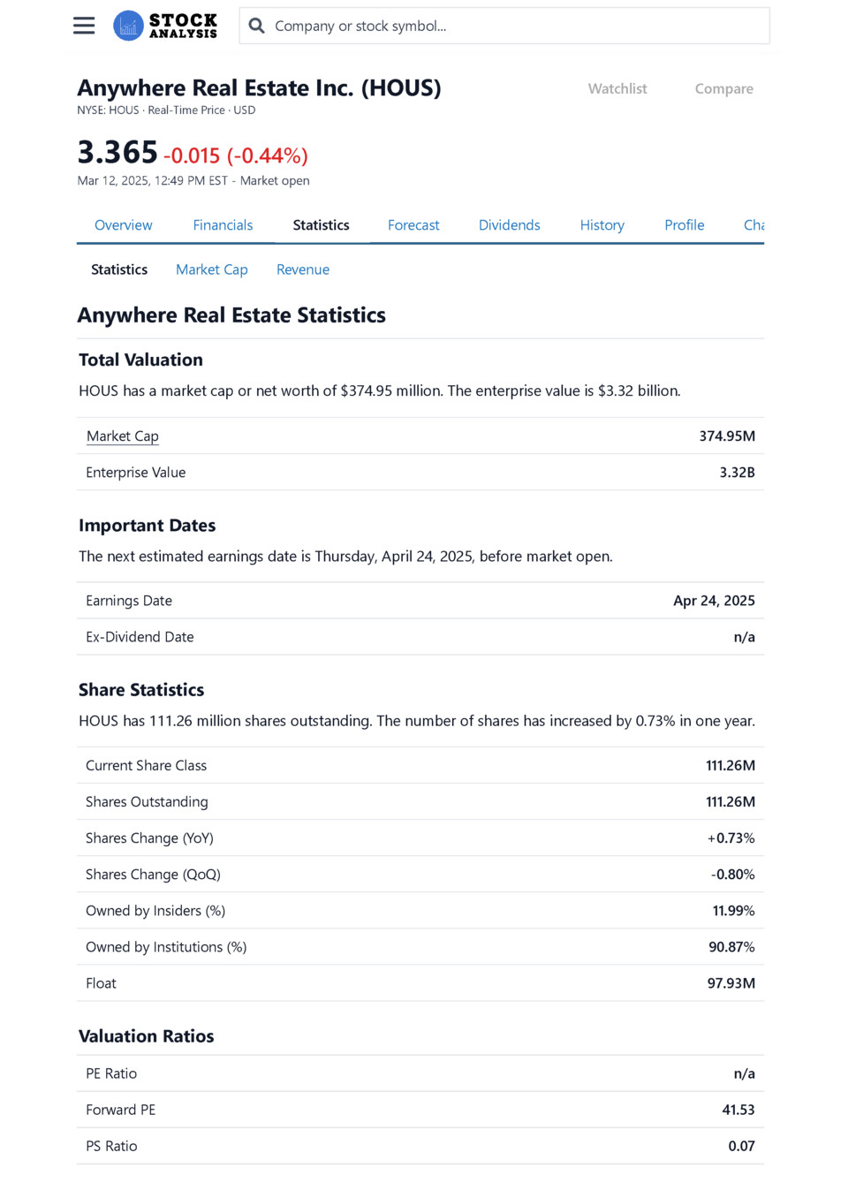
Task: Open the Financials tab
Action: click(x=223, y=225)
